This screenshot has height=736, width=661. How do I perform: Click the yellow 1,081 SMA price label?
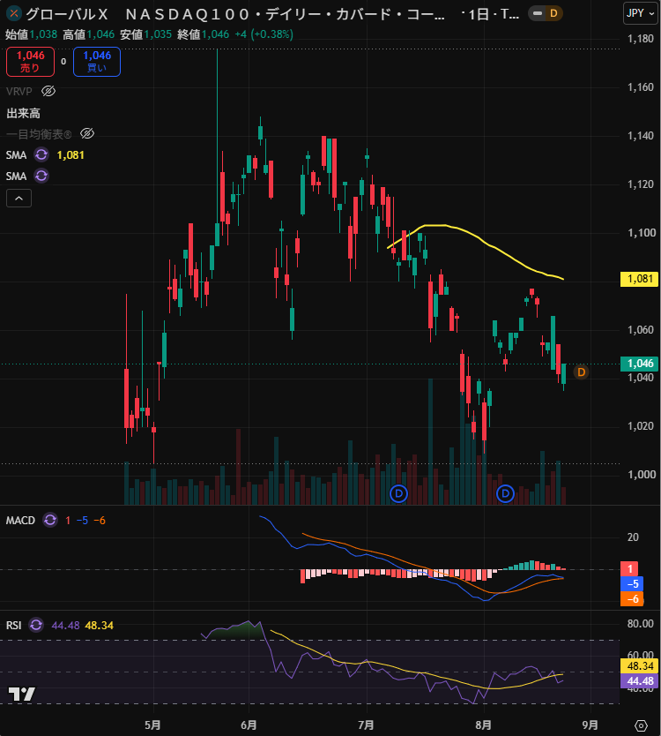[x=640, y=279]
